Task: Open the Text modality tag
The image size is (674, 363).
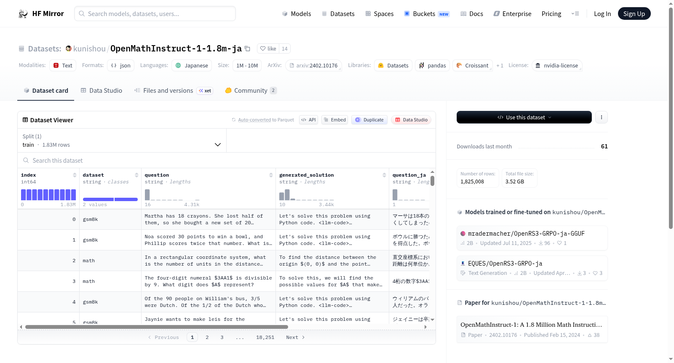Action: pos(63,65)
